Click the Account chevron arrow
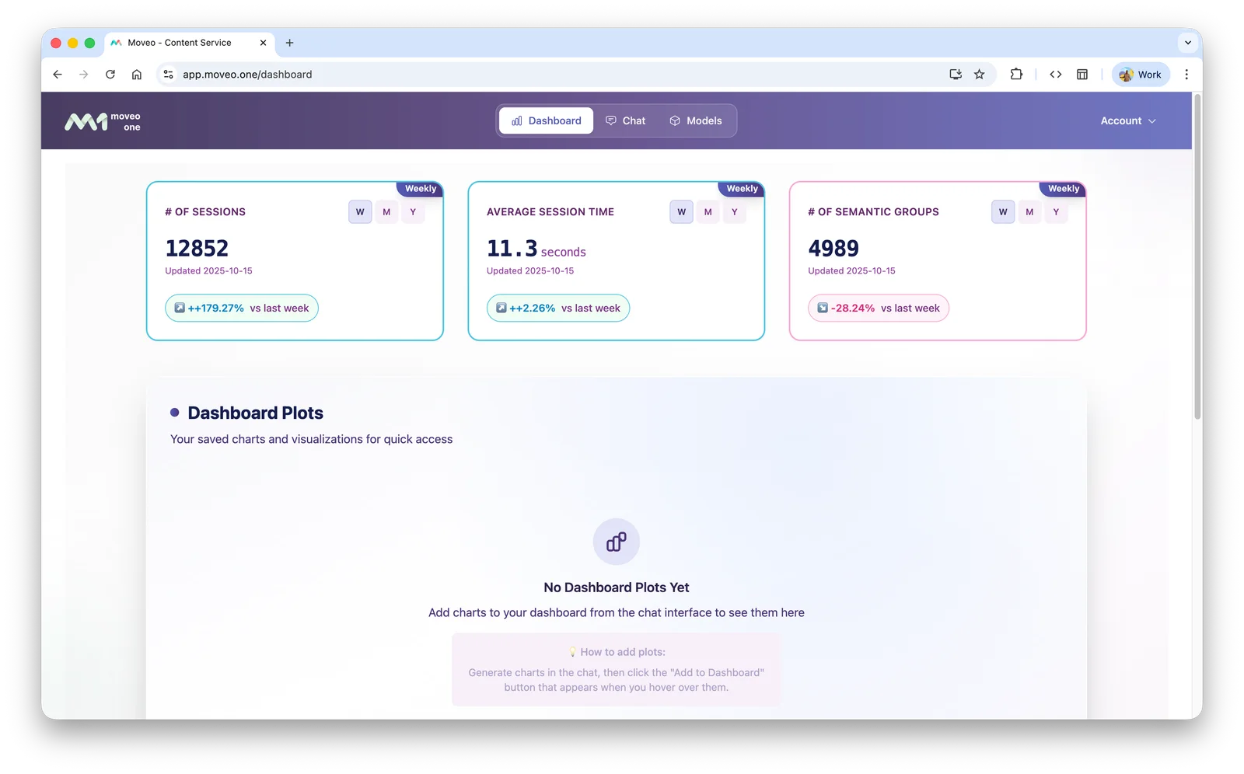1244x774 pixels. [1152, 121]
